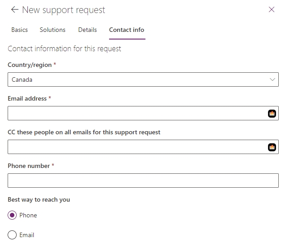Select the Phone radio button
The image size is (281, 247).
point(12,215)
